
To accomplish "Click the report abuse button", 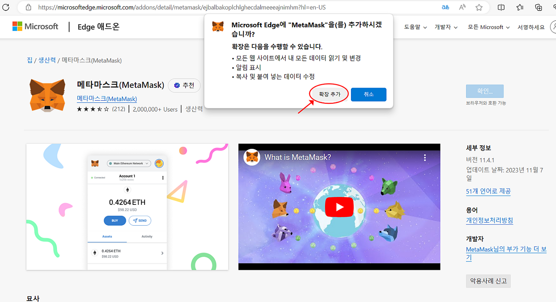I will click(x=488, y=281).
